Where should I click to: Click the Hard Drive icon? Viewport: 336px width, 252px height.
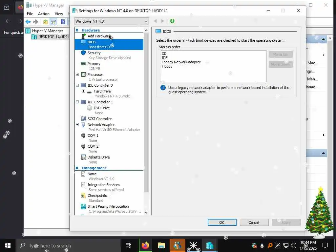tap(89, 92)
